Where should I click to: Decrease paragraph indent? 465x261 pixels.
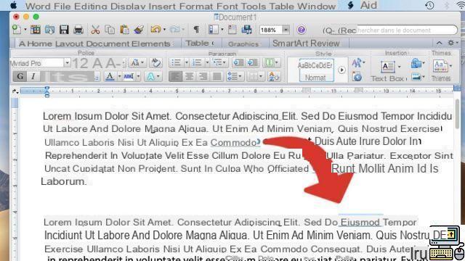coord(238,63)
